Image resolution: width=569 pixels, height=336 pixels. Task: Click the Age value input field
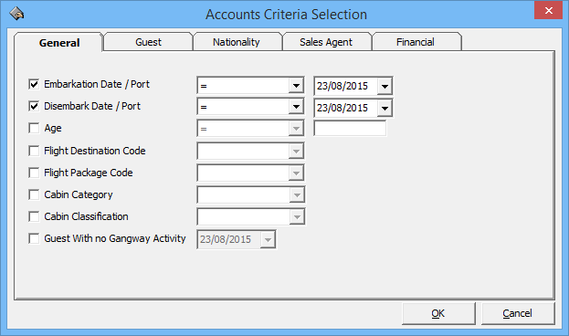[350, 129]
